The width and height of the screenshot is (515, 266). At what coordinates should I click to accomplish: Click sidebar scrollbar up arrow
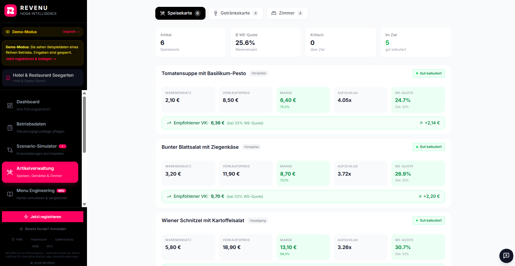tap(84, 93)
